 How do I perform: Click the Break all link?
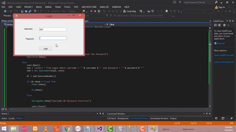click(221, 43)
